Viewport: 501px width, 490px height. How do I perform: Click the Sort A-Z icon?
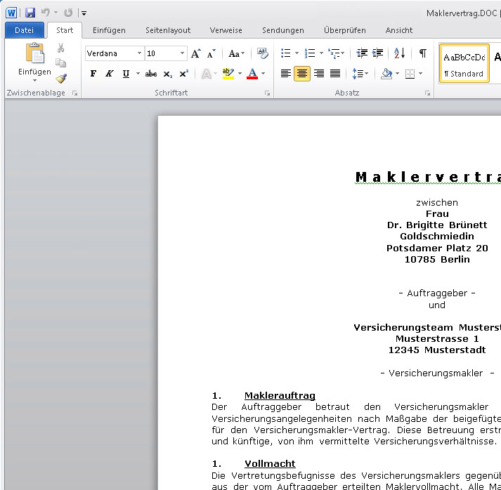coord(399,53)
